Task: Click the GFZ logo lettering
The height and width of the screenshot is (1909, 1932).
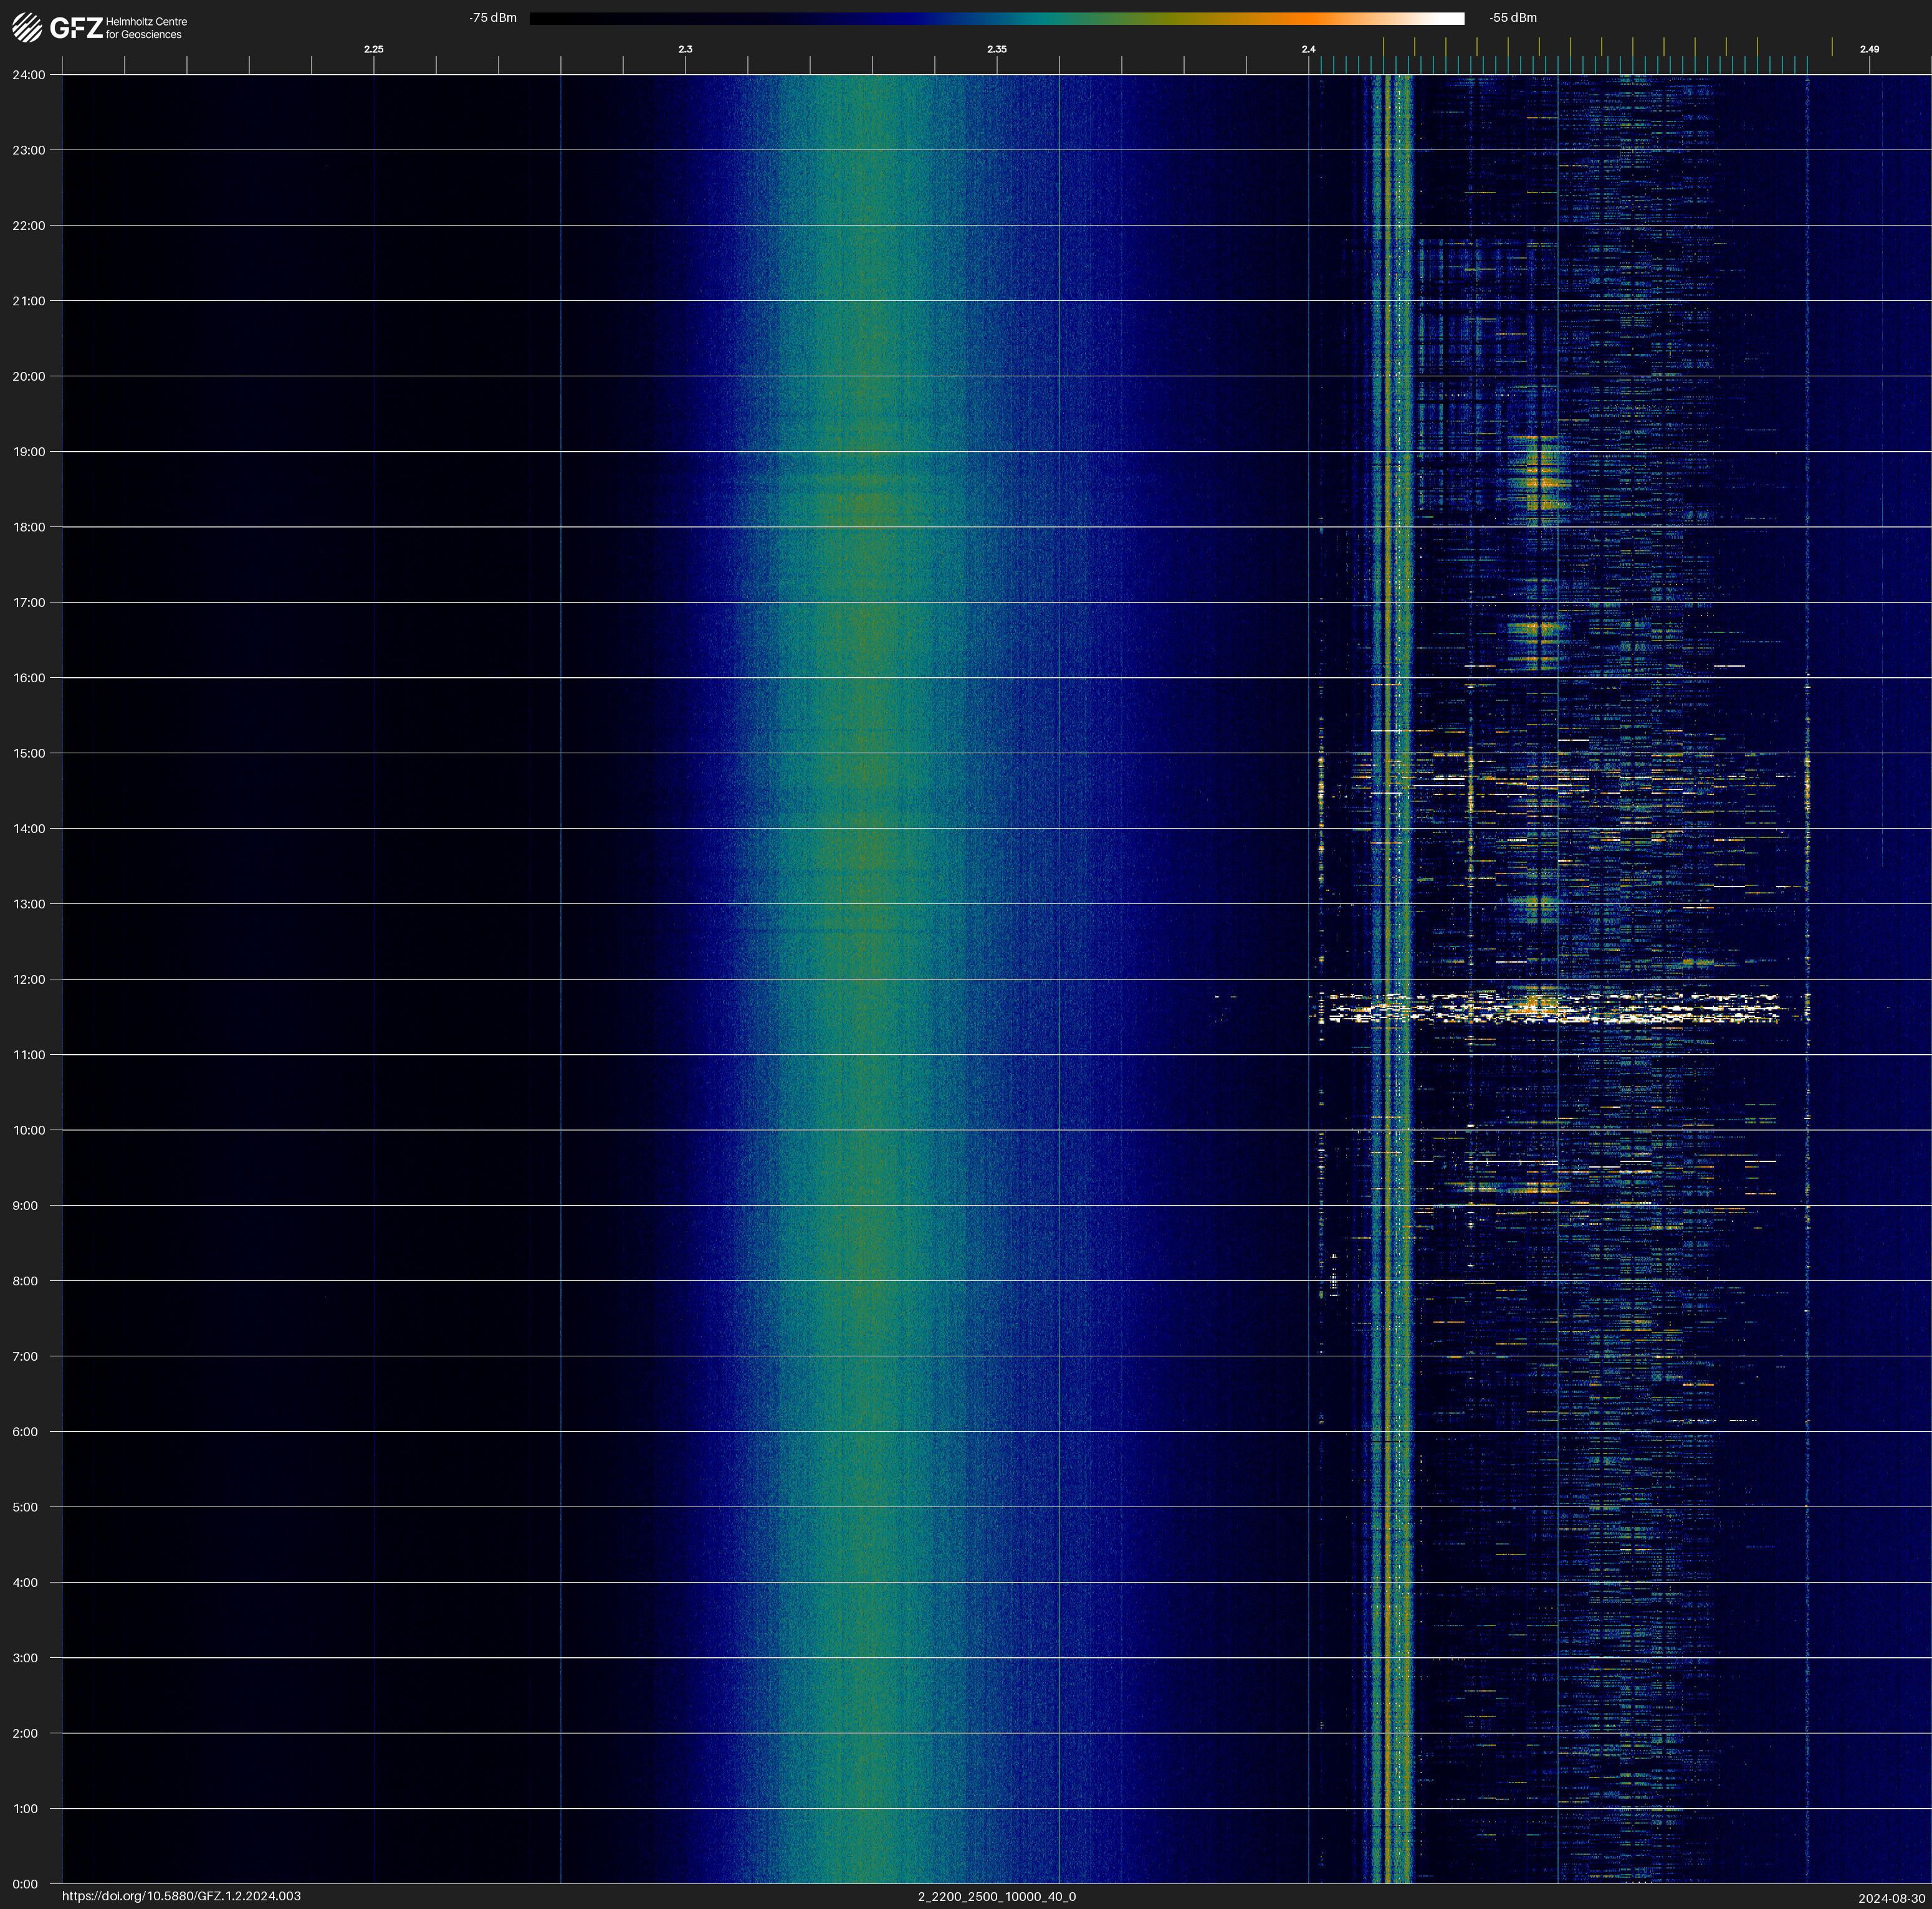Action: [x=76, y=28]
